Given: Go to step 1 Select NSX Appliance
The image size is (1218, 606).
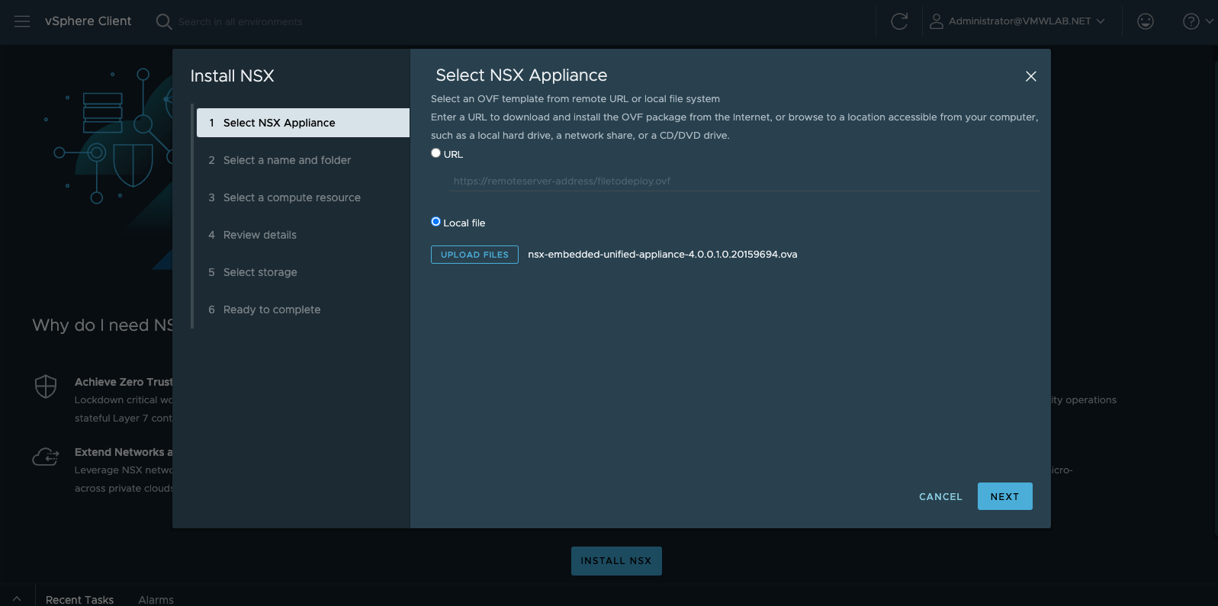Looking at the screenshot, I should click(303, 123).
